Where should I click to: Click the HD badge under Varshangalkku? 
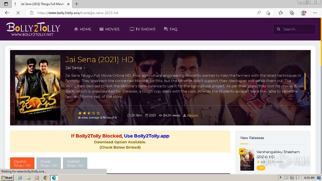tap(261, 168)
